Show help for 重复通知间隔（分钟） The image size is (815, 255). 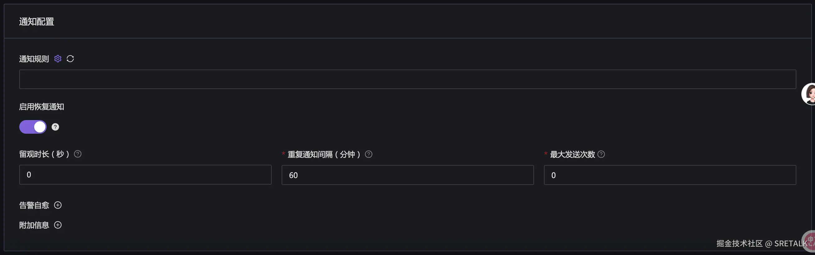(x=369, y=154)
